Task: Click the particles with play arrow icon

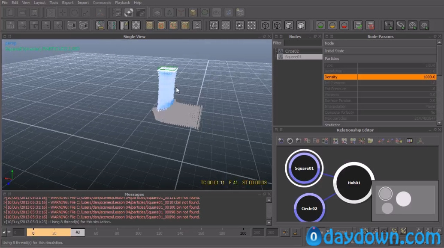Action: coord(389,25)
